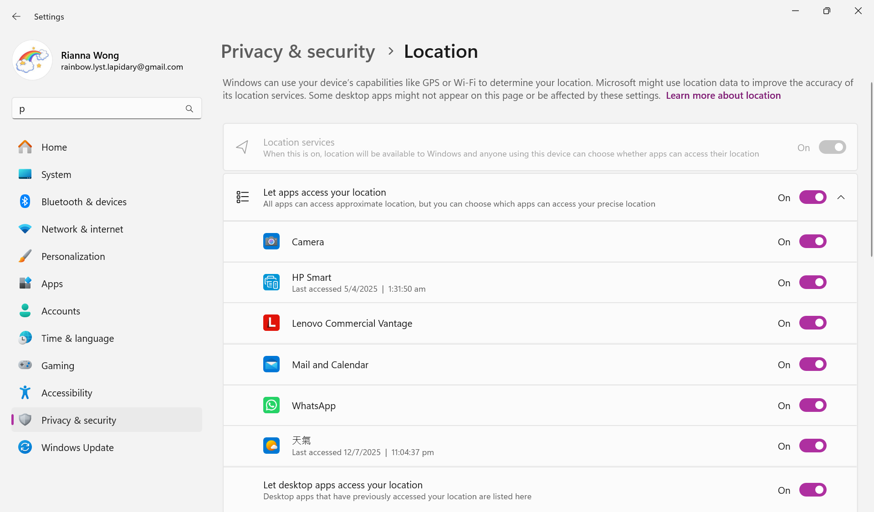
Task: Collapse the Let apps access section
Action: (841, 198)
